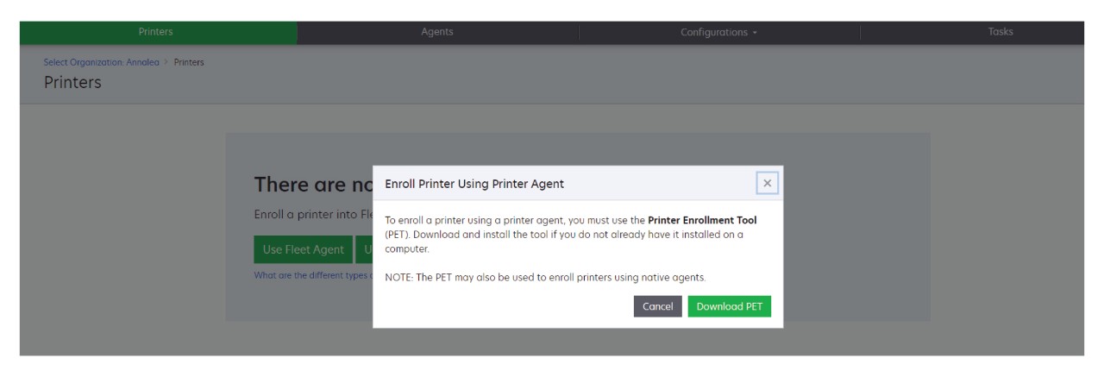Screen dimensions: 1104x377
Task: Open the Tasks tab
Action: point(1000,33)
